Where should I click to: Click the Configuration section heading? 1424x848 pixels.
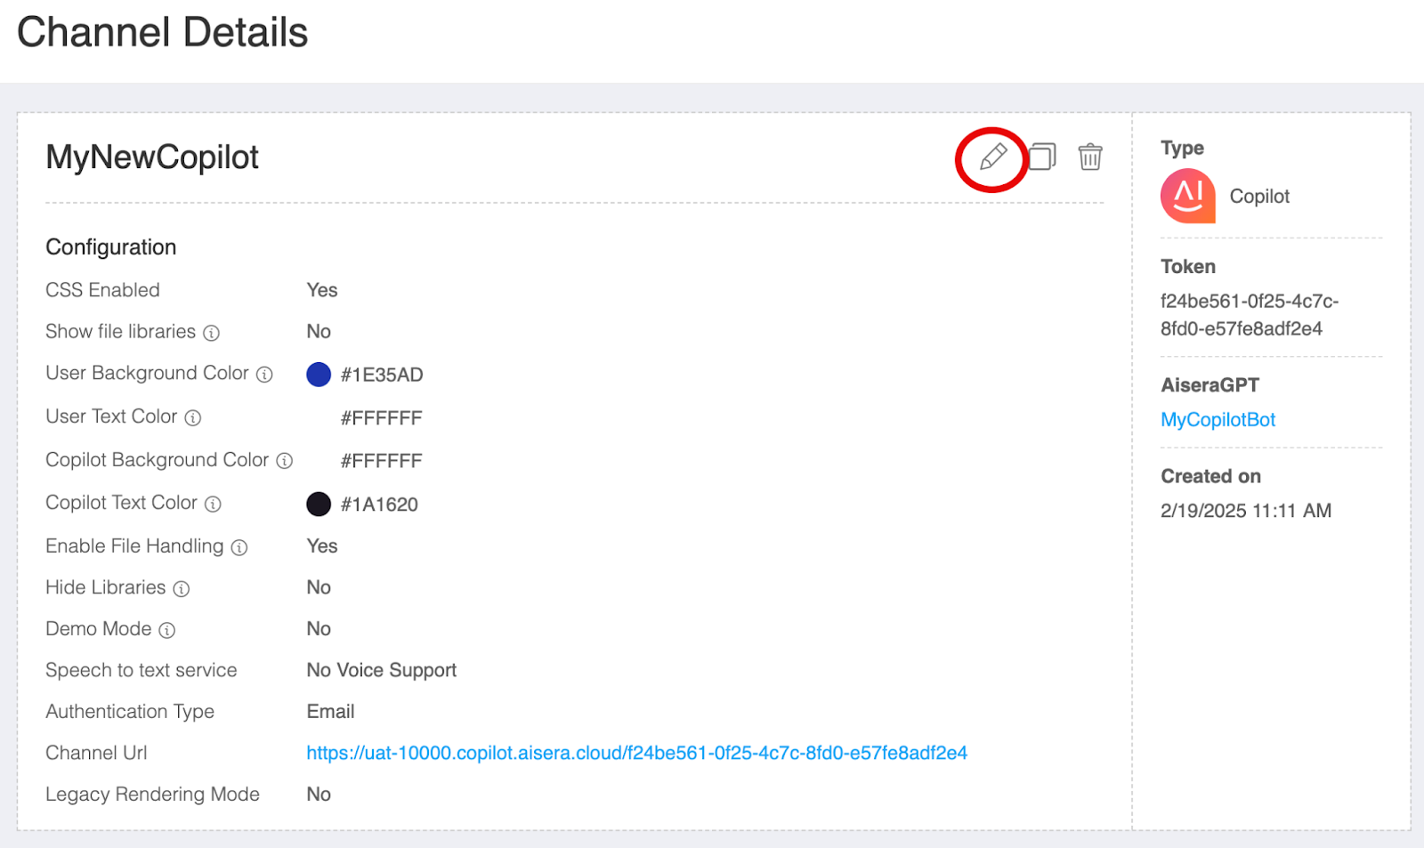[x=111, y=247]
